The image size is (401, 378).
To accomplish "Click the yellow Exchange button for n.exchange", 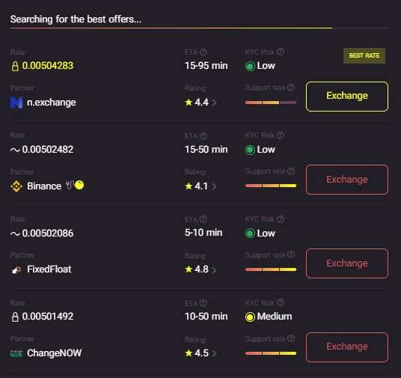I will pos(347,97).
